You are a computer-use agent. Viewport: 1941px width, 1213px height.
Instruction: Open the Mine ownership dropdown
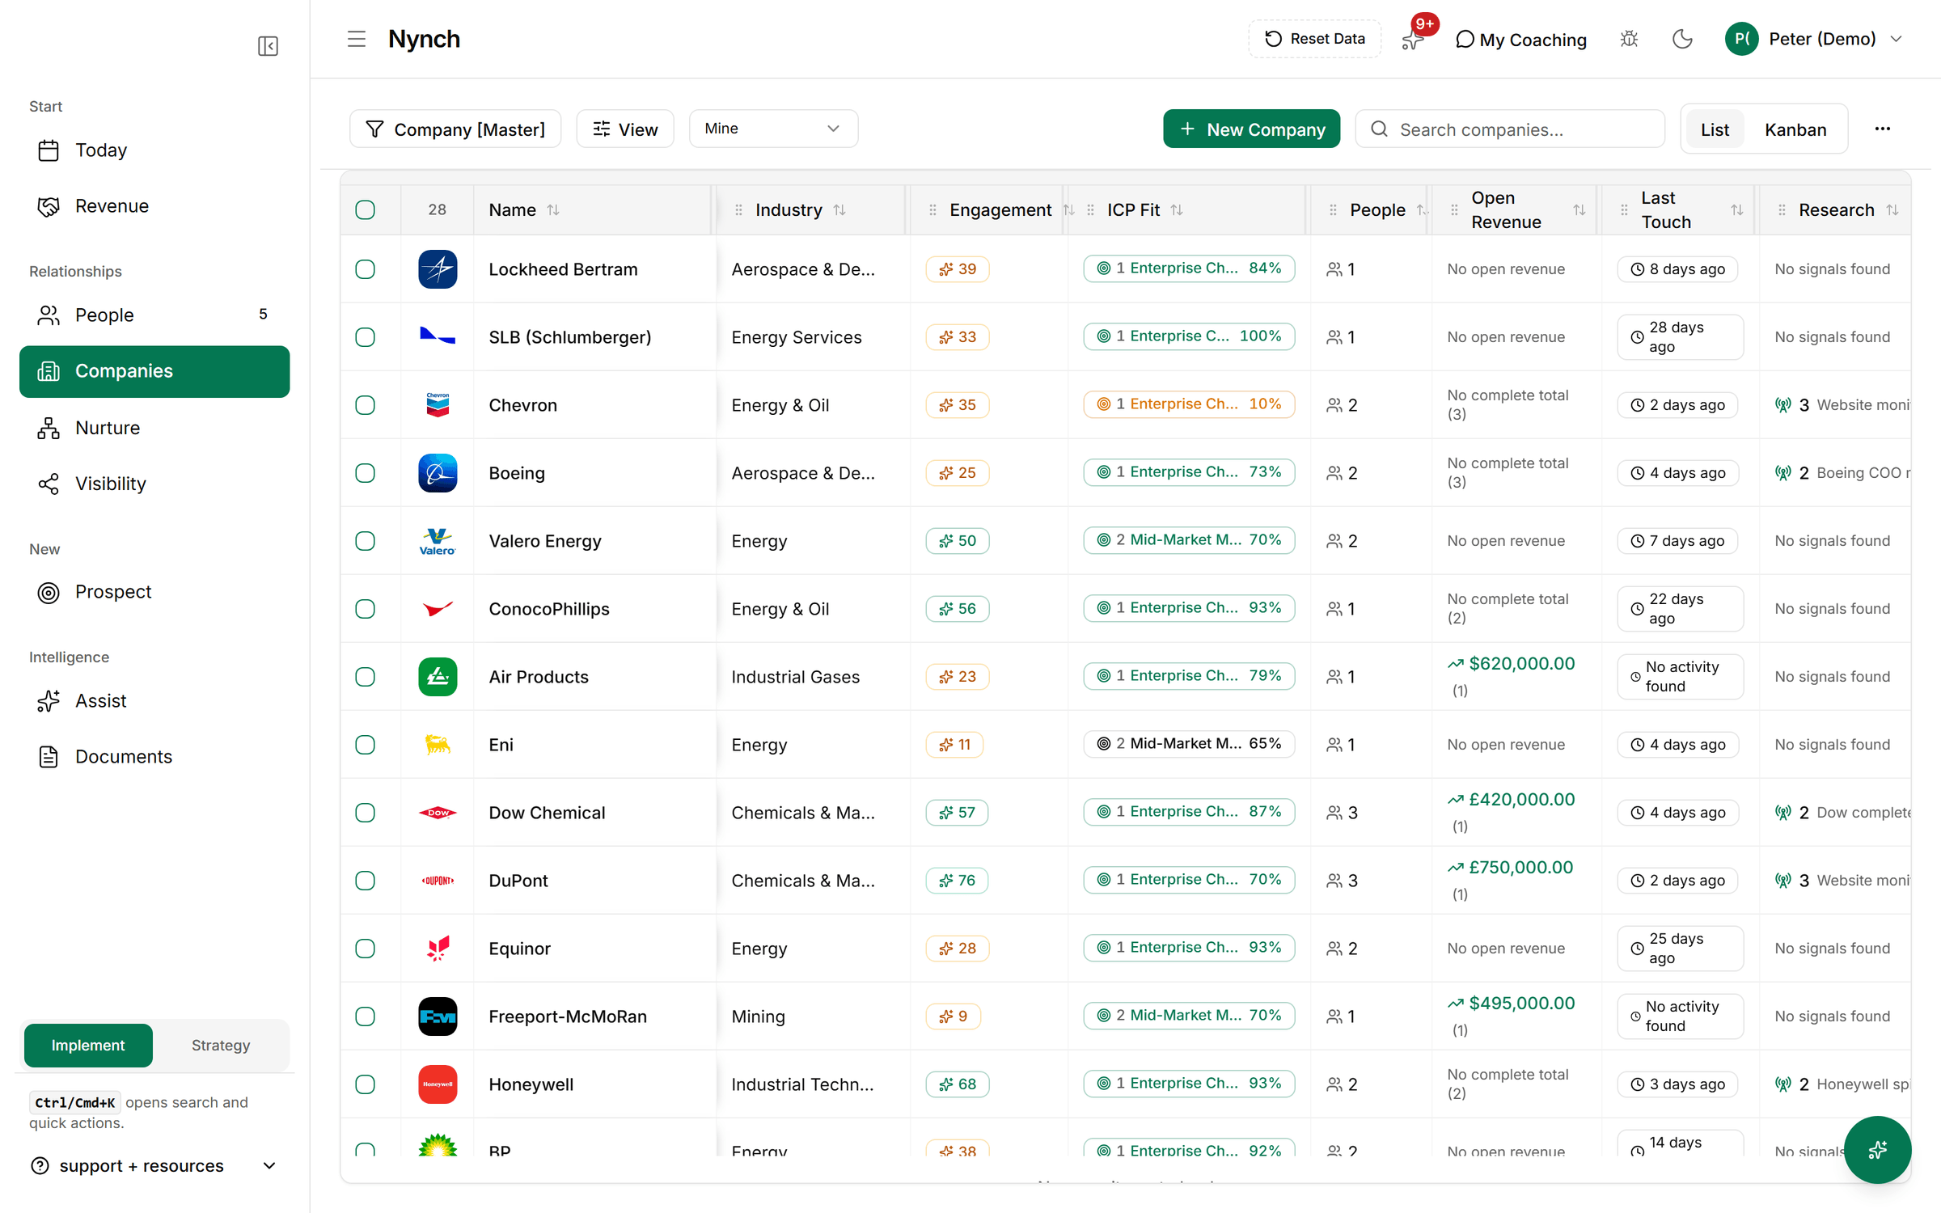coord(773,129)
